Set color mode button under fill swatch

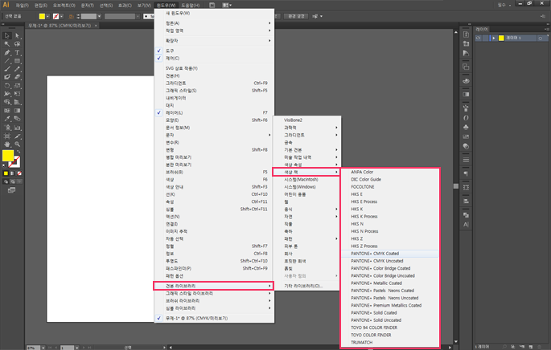[x=6, y=173]
